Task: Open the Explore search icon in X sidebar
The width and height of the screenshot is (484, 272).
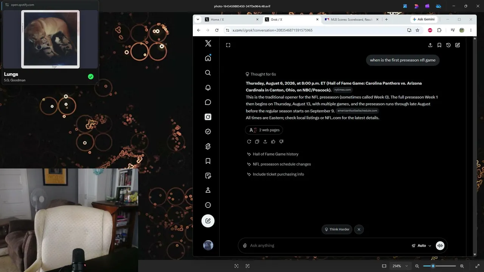Action: (208, 73)
